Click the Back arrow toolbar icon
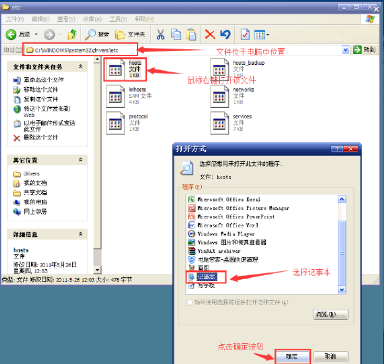Screen dimensions: 384x364 tap(11, 35)
